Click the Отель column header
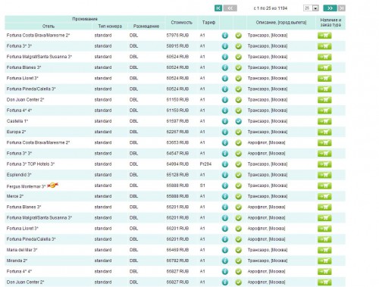 coord(49,27)
